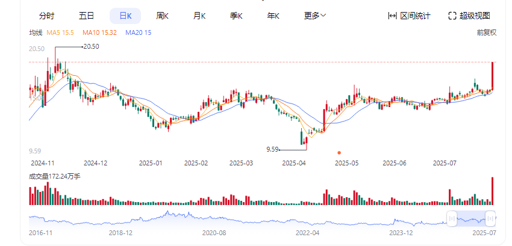The height and width of the screenshot is (246, 512).
Task: Select the 五日 five-day tab
Action: [86, 16]
